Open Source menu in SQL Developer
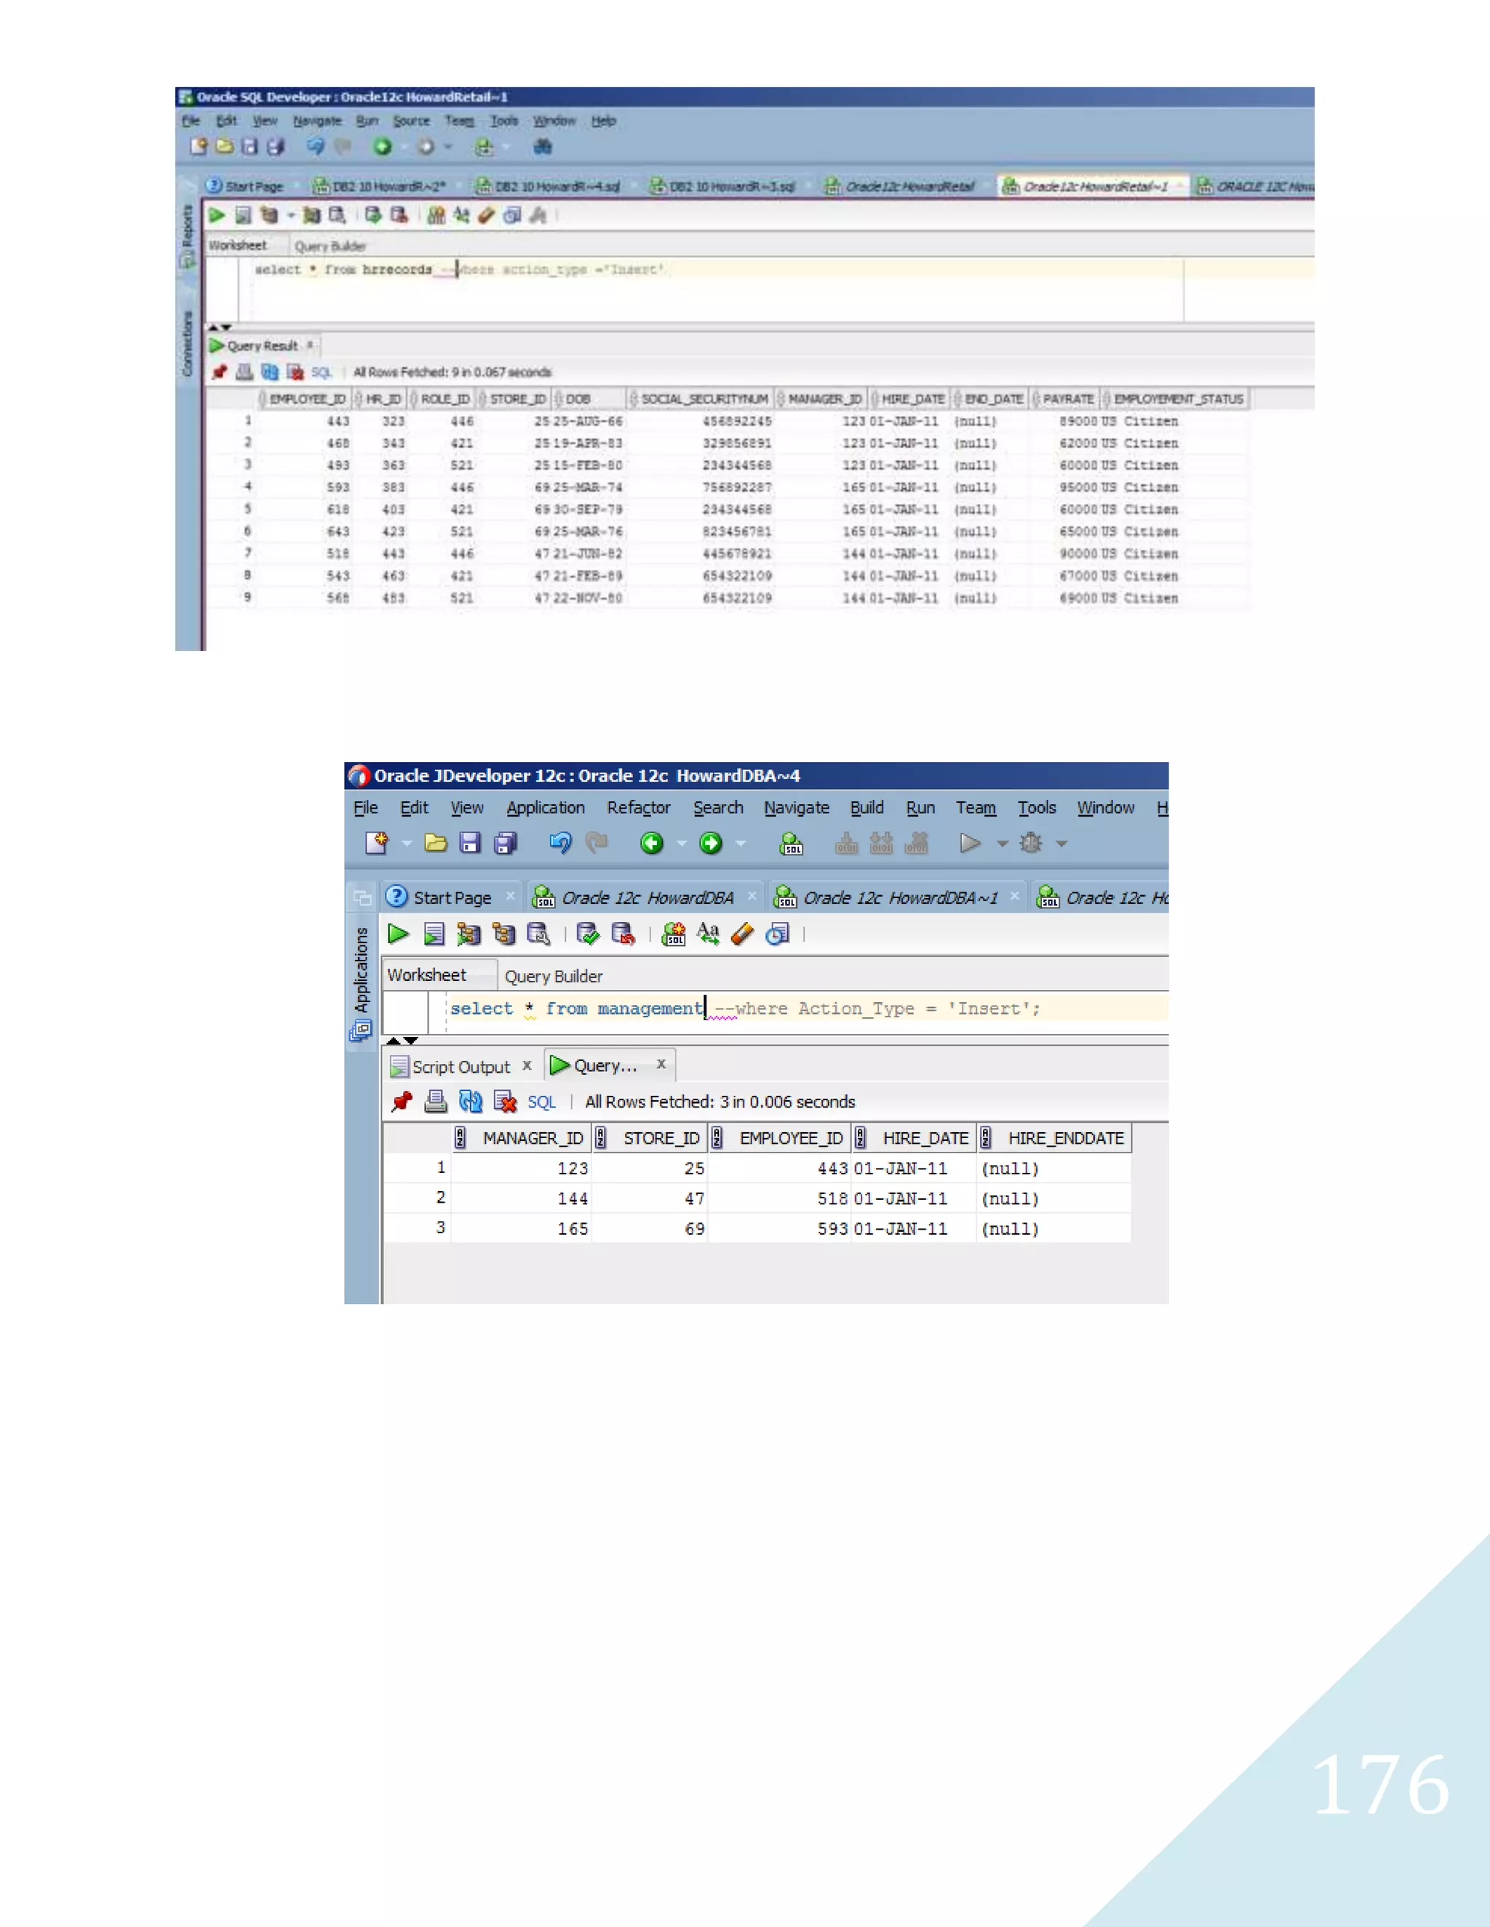The image size is (1490, 1927). pos(411,121)
